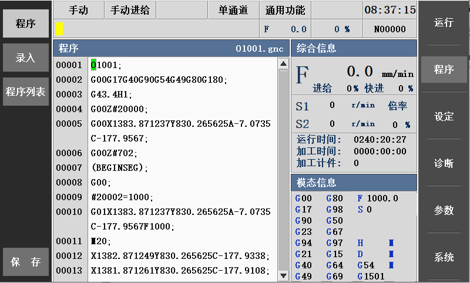470x283 pixels.
Task: Select the line #20002=1000
Action: tap(122, 197)
